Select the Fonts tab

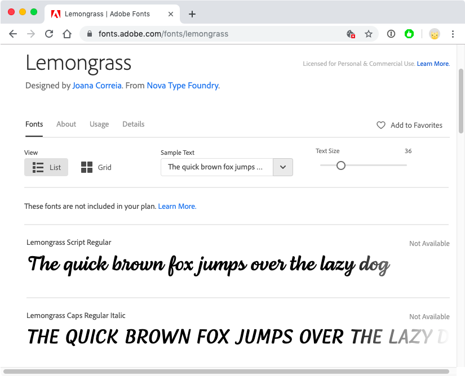pyautogui.click(x=34, y=124)
